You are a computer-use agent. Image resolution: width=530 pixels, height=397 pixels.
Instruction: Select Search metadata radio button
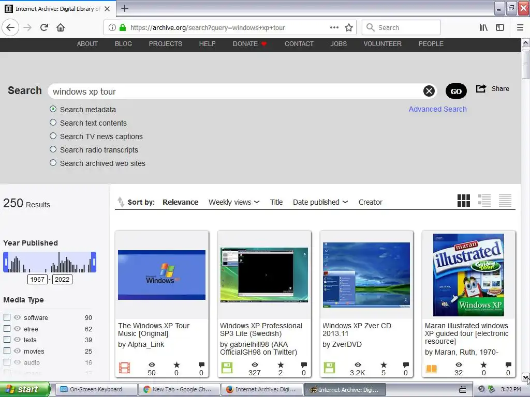coord(53,109)
